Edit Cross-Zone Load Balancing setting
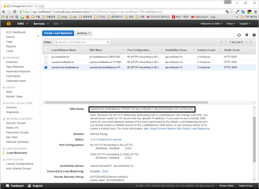 click(x=105, y=171)
